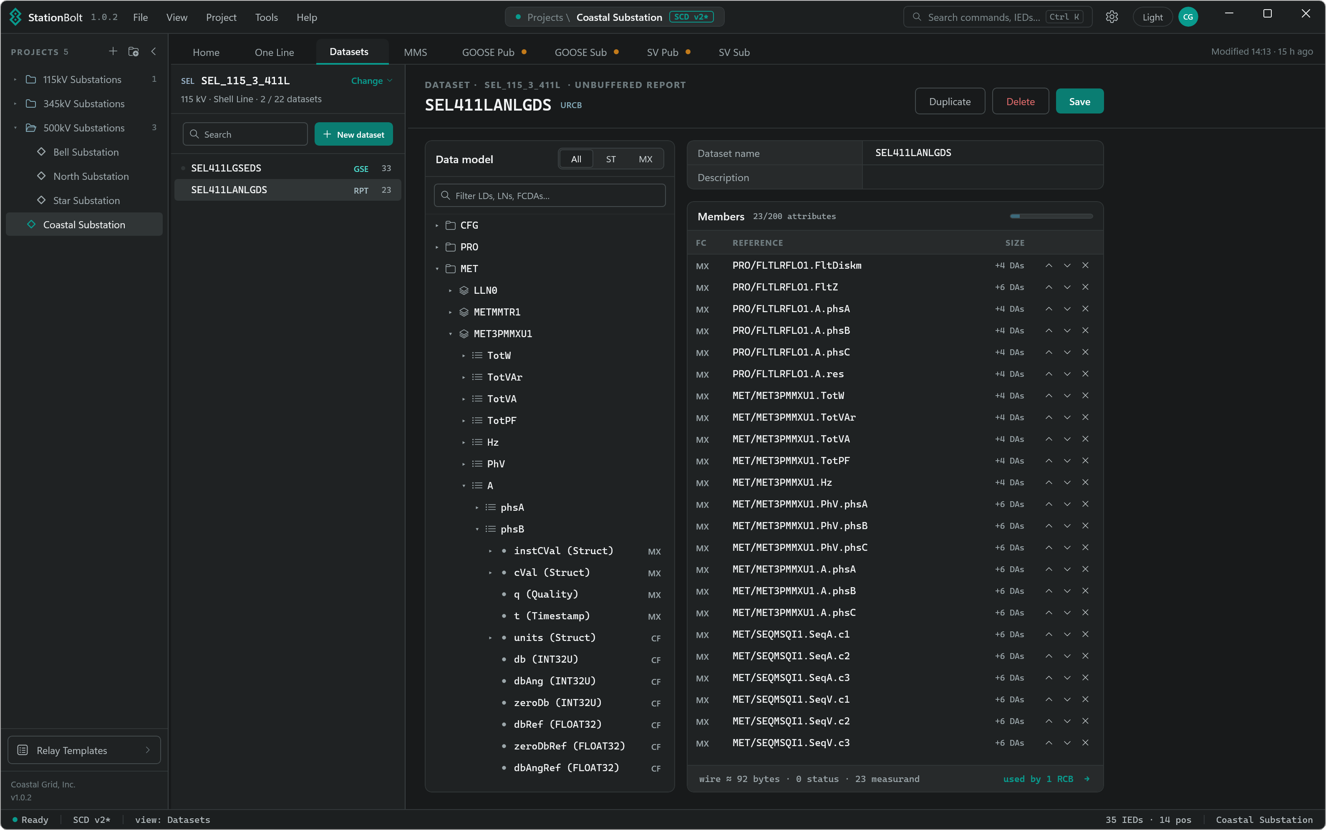The width and height of the screenshot is (1326, 830).
Task: Click the Projects breadcrumb link
Action: (545, 17)
